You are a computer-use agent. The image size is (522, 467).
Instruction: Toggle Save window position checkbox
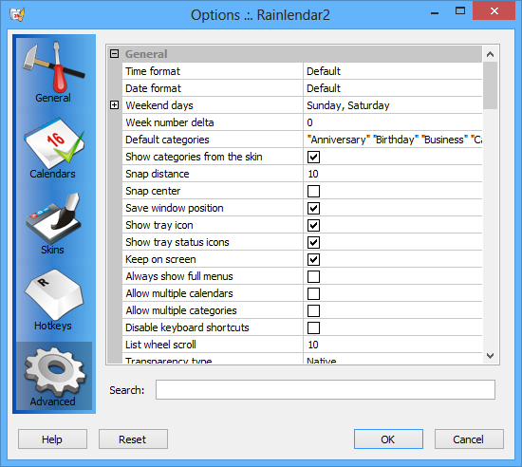pyautogui.click(x=313, y=209)
